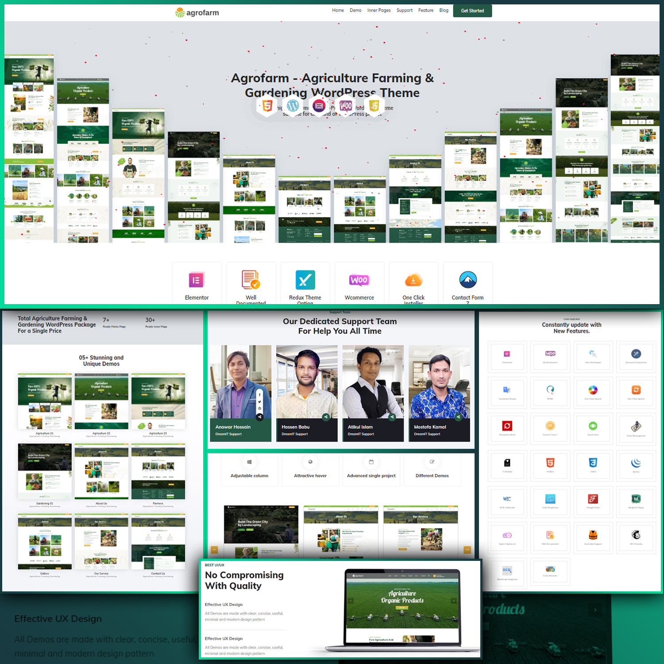
Task: Open the Agriculture 02 demo thumbnail
Action: 101,401
